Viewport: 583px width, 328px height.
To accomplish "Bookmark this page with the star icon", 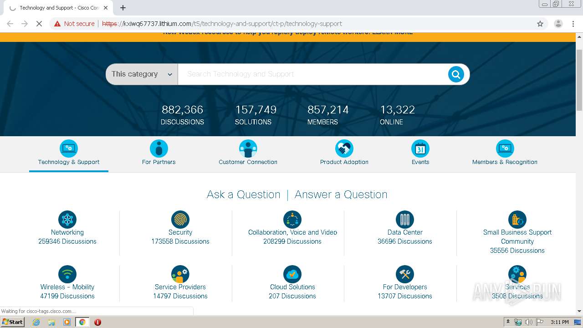I will click(x=540, y=24).
